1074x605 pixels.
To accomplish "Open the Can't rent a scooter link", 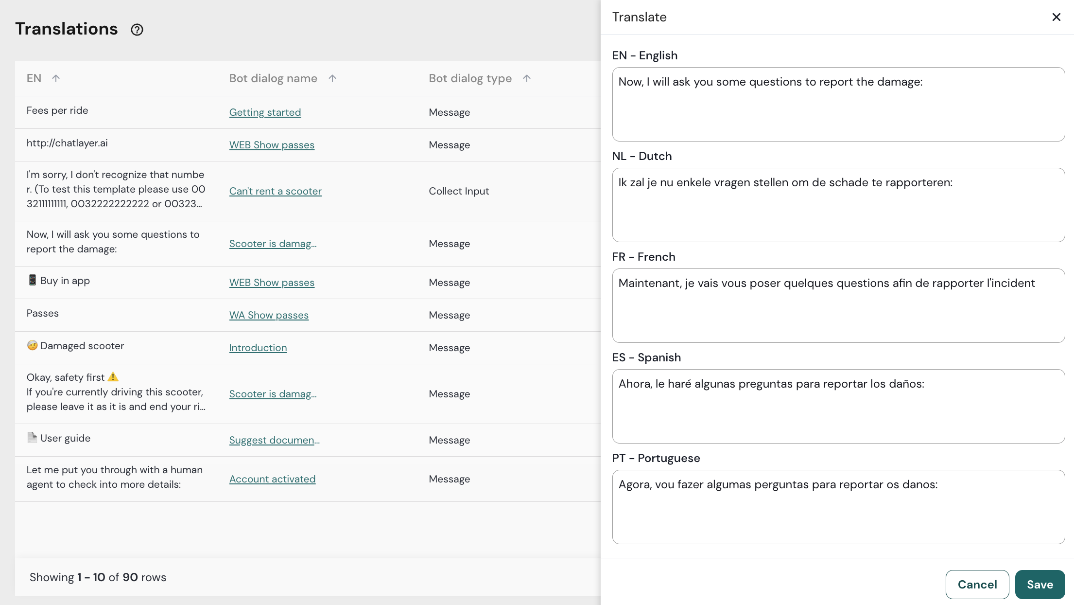I will point(275,191).
